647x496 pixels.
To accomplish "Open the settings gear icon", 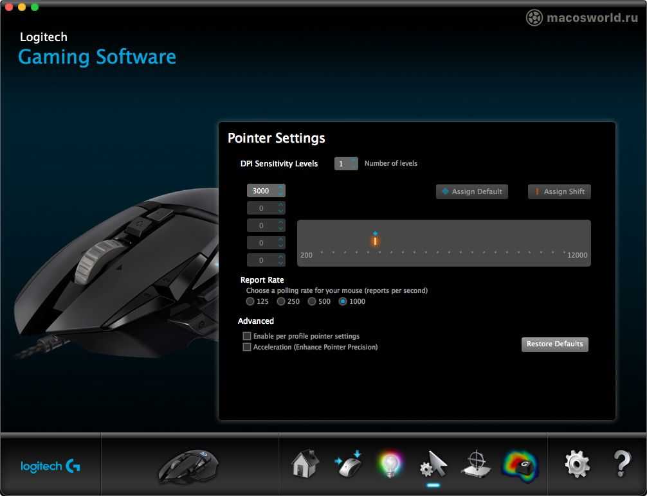I will [x=576, y=464].
